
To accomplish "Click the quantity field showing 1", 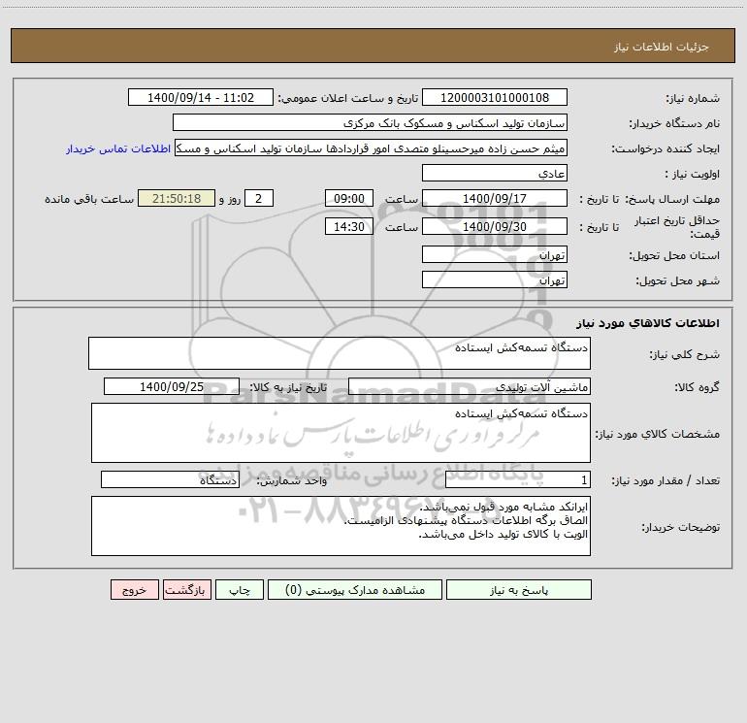I will (518, 479).
